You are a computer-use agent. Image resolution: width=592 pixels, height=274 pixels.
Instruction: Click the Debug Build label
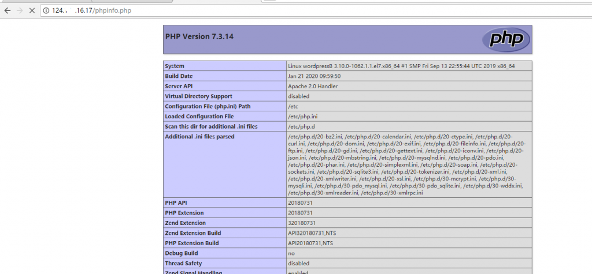(181, 253)
